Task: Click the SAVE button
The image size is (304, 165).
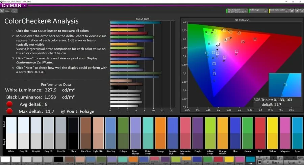Action: pos(300,158)
